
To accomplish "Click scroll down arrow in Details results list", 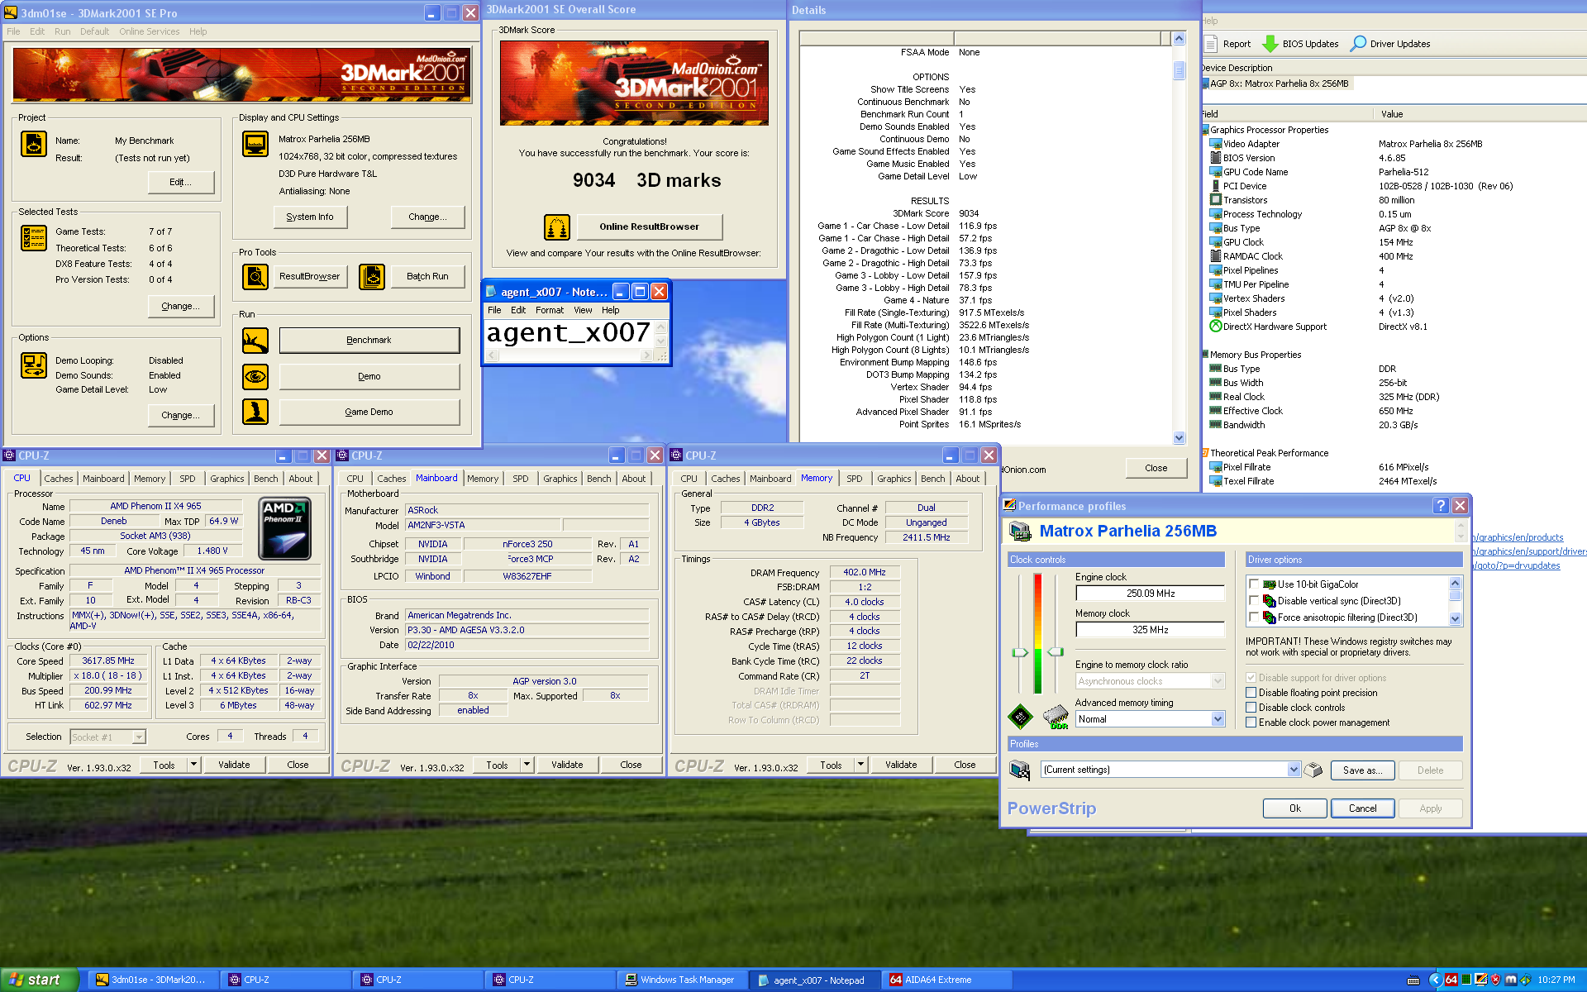I will coord(1179,437).
